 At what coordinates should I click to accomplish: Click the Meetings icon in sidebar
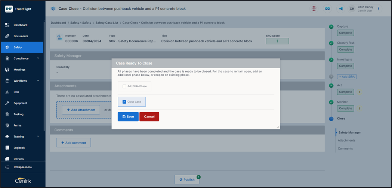[x=7, y=70]
